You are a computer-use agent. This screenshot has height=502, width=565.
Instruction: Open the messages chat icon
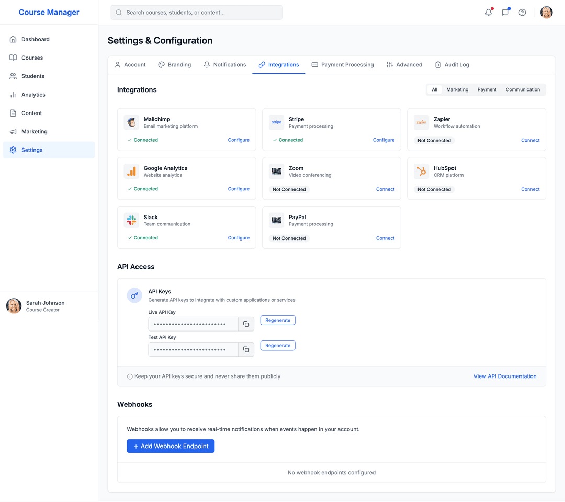(x=505, y=13)
